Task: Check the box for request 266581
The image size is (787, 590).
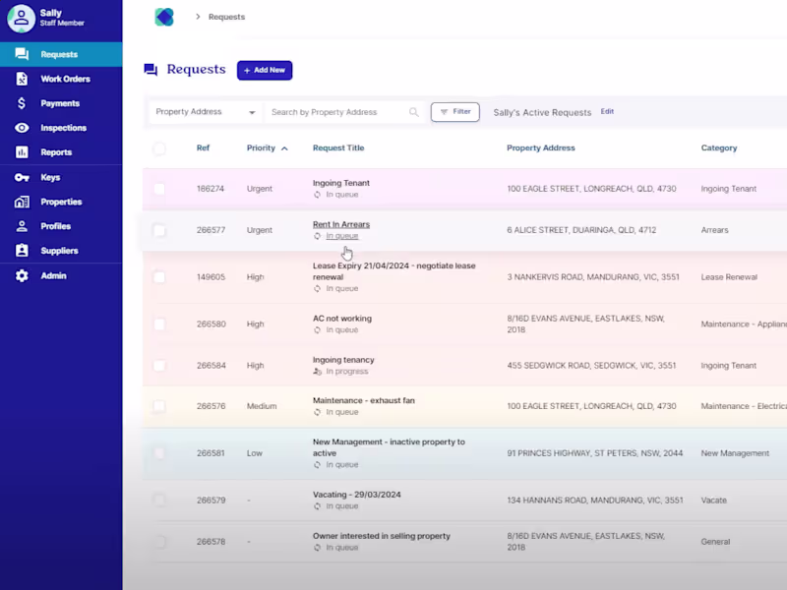Action: coord(159,453)
